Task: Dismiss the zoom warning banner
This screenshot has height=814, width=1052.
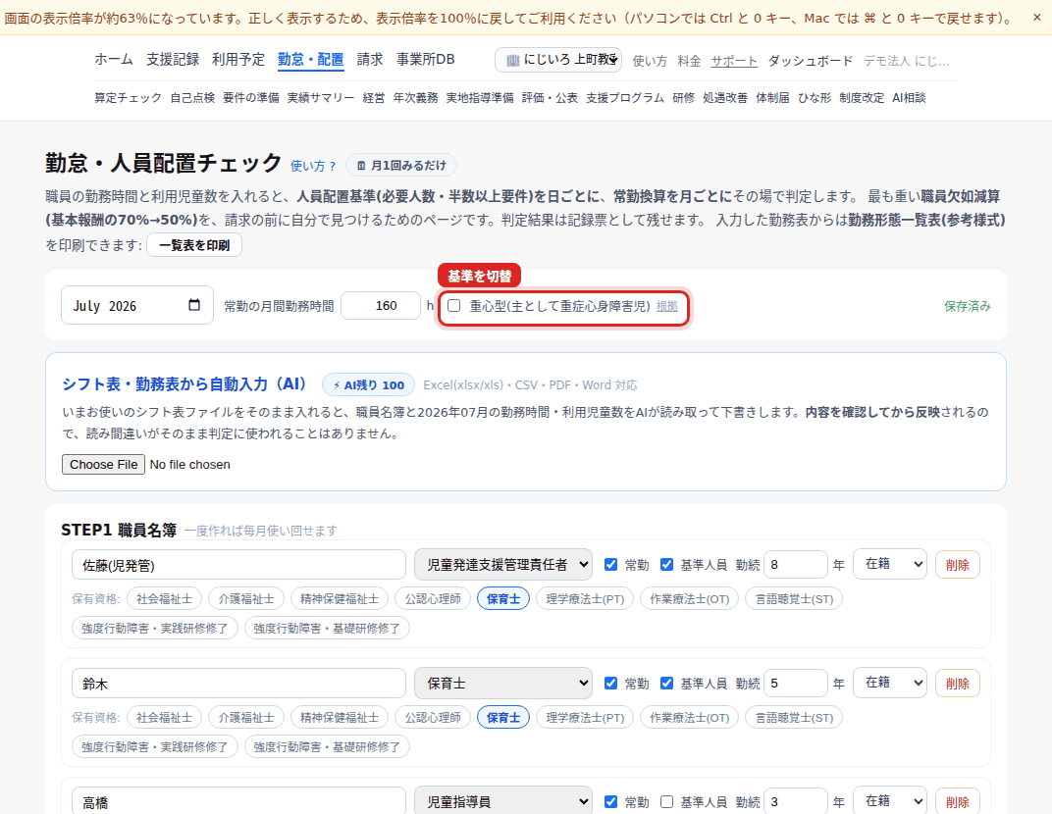Action: pyautogui.click(x=1036, y=18)
